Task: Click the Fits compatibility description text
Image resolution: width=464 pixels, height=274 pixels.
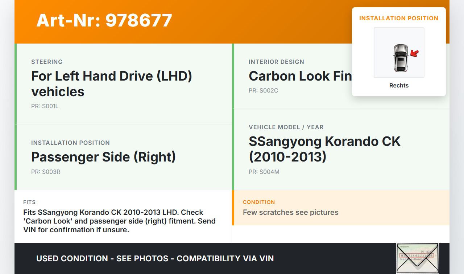Action: click(119, 221)
